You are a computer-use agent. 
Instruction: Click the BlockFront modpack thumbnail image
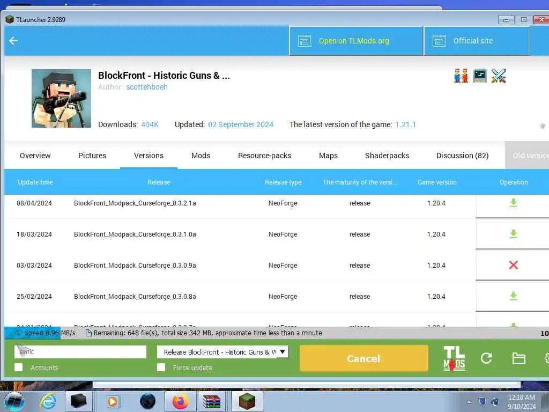61,99
